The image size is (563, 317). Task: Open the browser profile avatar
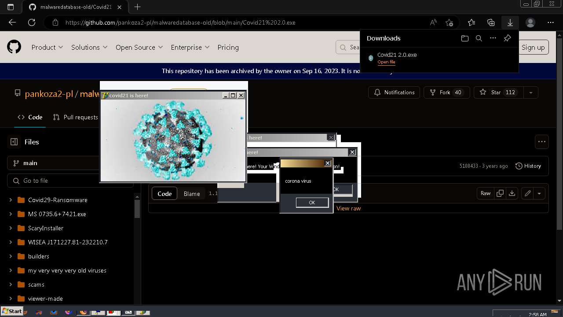530,22
